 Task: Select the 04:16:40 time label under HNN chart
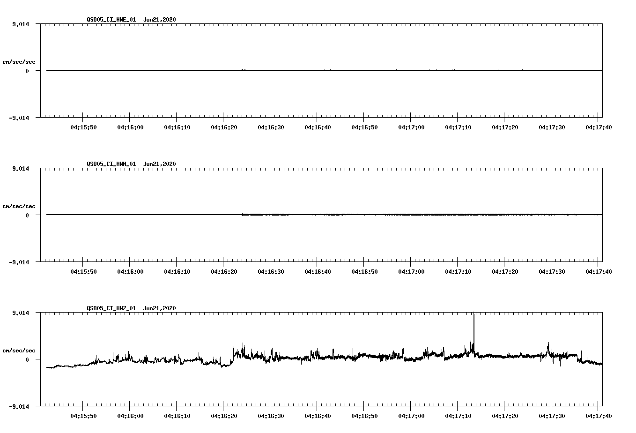point(318,271)
